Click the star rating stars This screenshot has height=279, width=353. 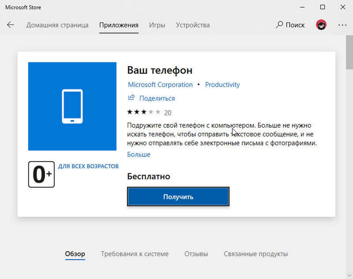144,112
